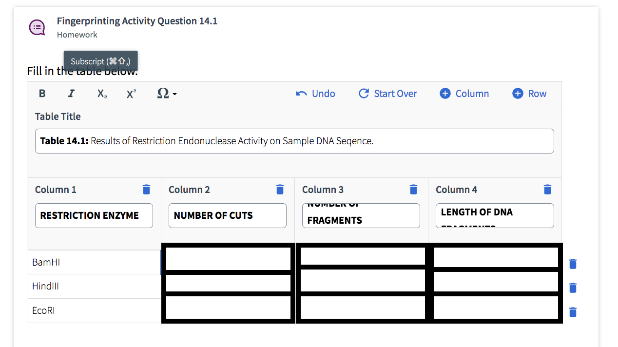
Task: Click the Start Over refresh icon
Action: [x=364, y=93]
